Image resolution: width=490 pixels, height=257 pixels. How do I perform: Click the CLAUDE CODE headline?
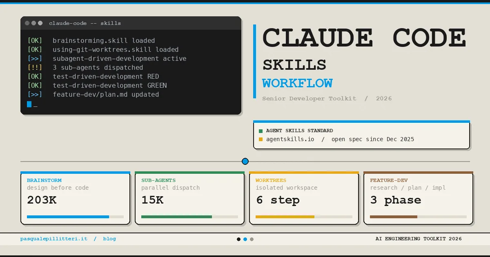coord(364,38)
